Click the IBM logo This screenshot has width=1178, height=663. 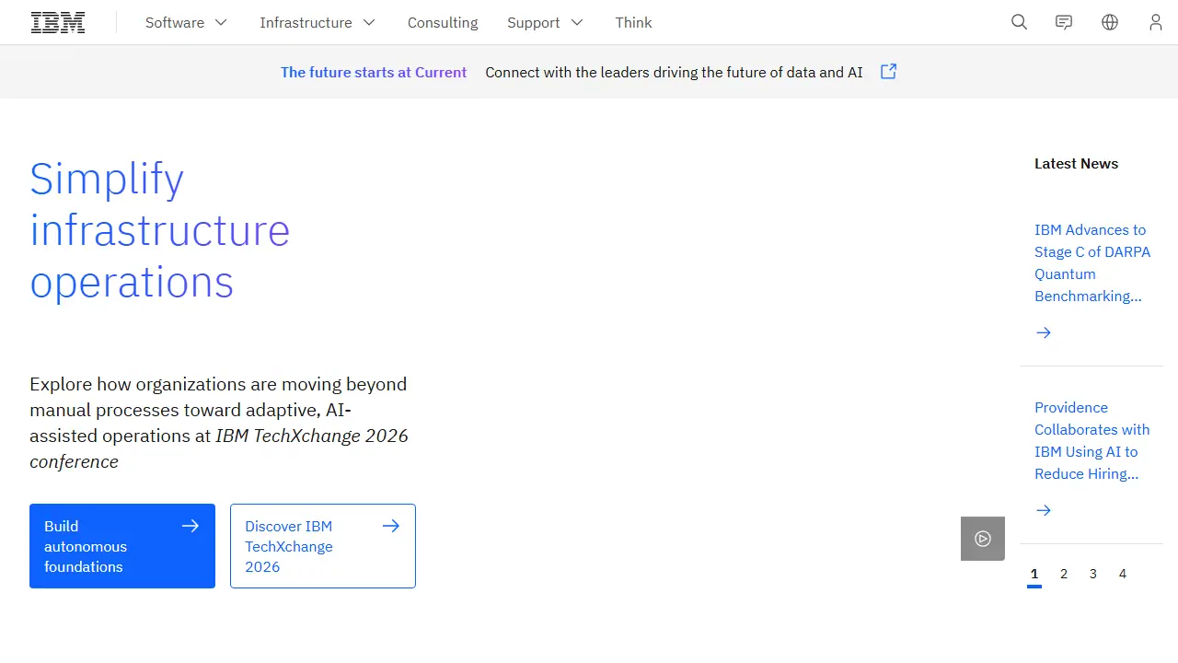tap(58, 22)
